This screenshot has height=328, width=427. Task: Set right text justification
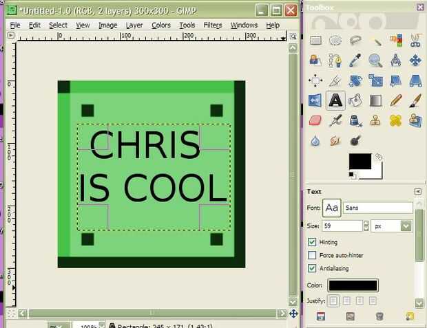[x=346, y=300]
